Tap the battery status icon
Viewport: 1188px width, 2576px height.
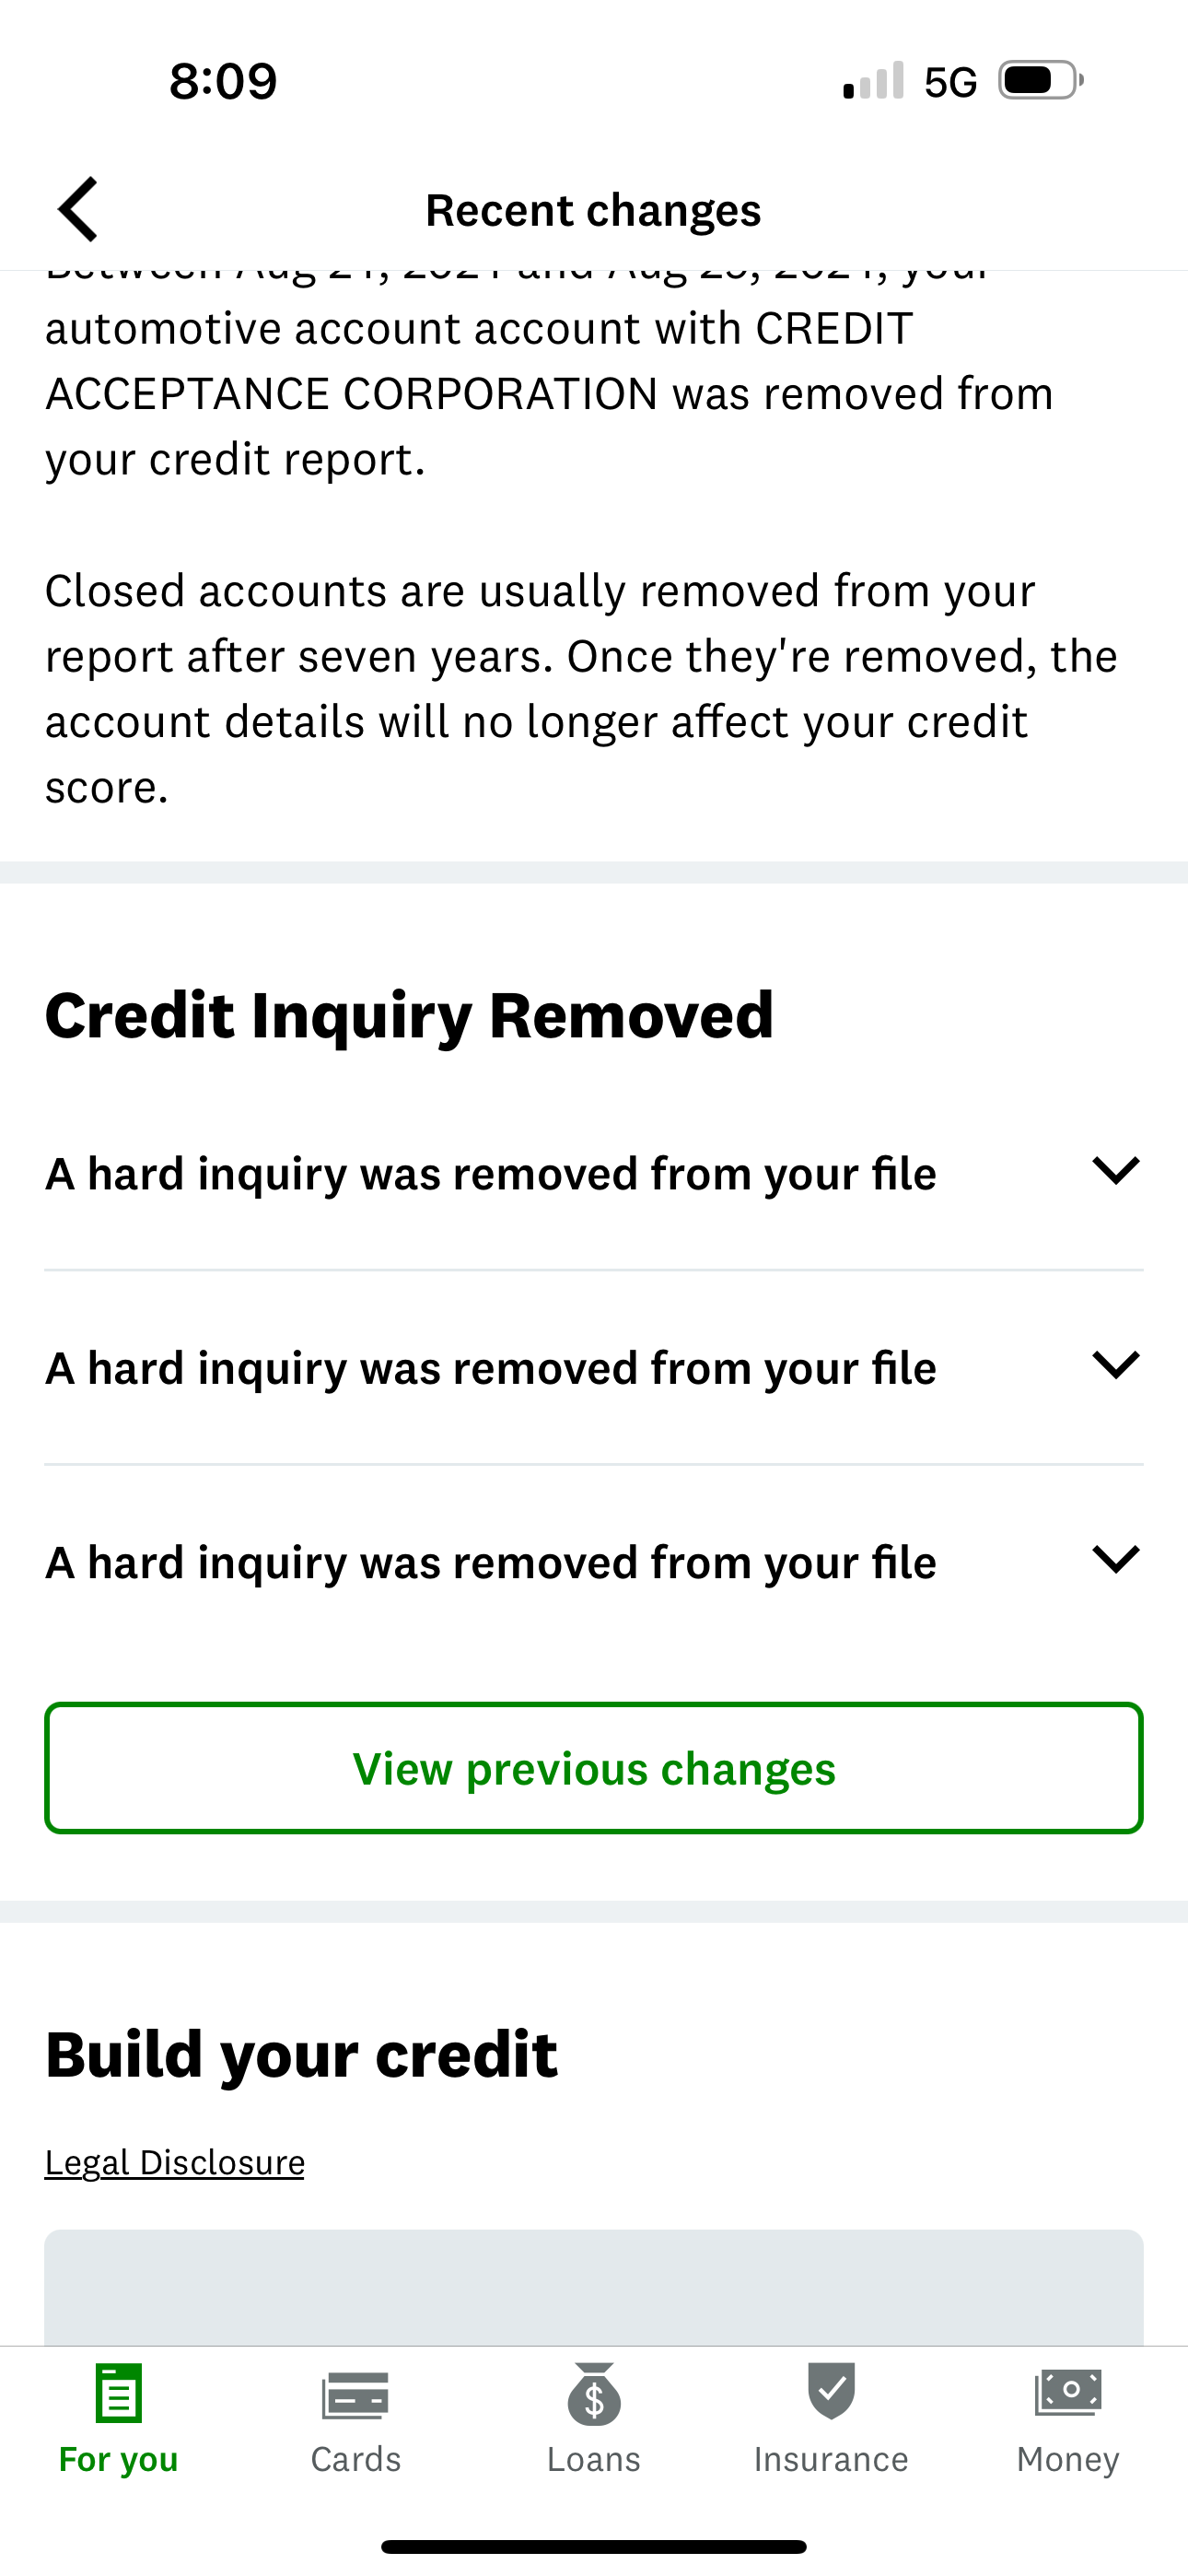[x=1040, y=80]
